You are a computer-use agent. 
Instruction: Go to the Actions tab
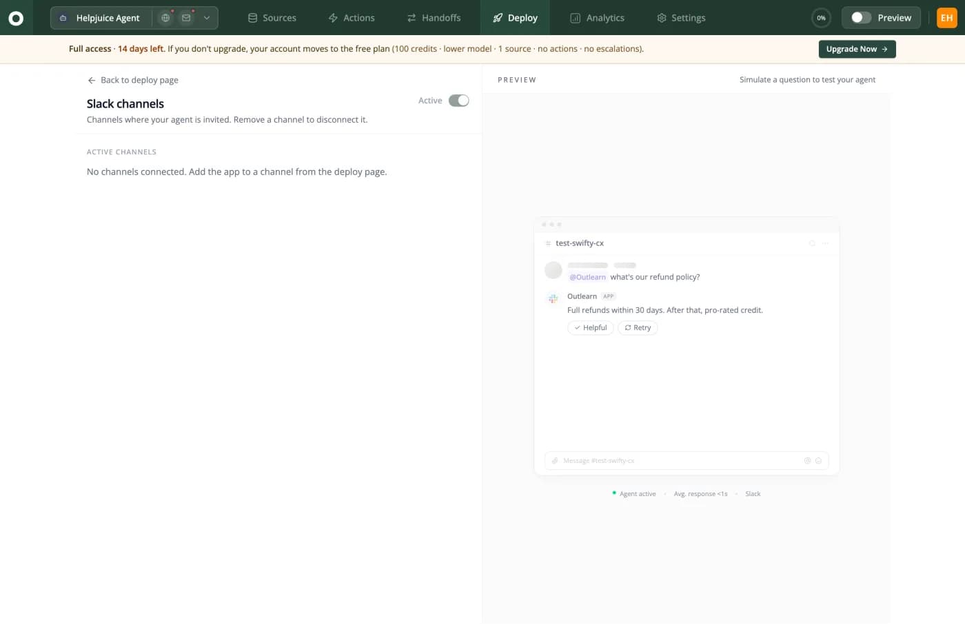tap(352, 18)
